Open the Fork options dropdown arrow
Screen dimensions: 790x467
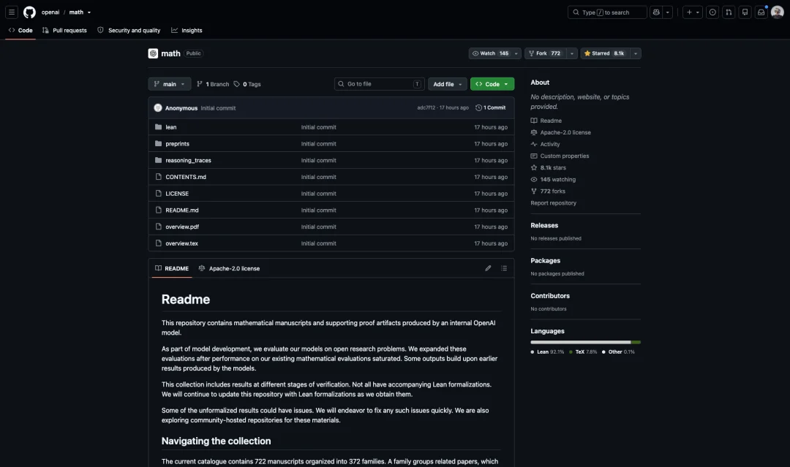[572, 53]
